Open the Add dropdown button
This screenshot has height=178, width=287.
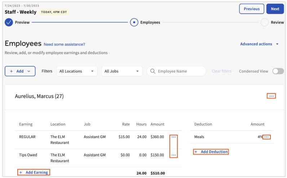[20, 71]
